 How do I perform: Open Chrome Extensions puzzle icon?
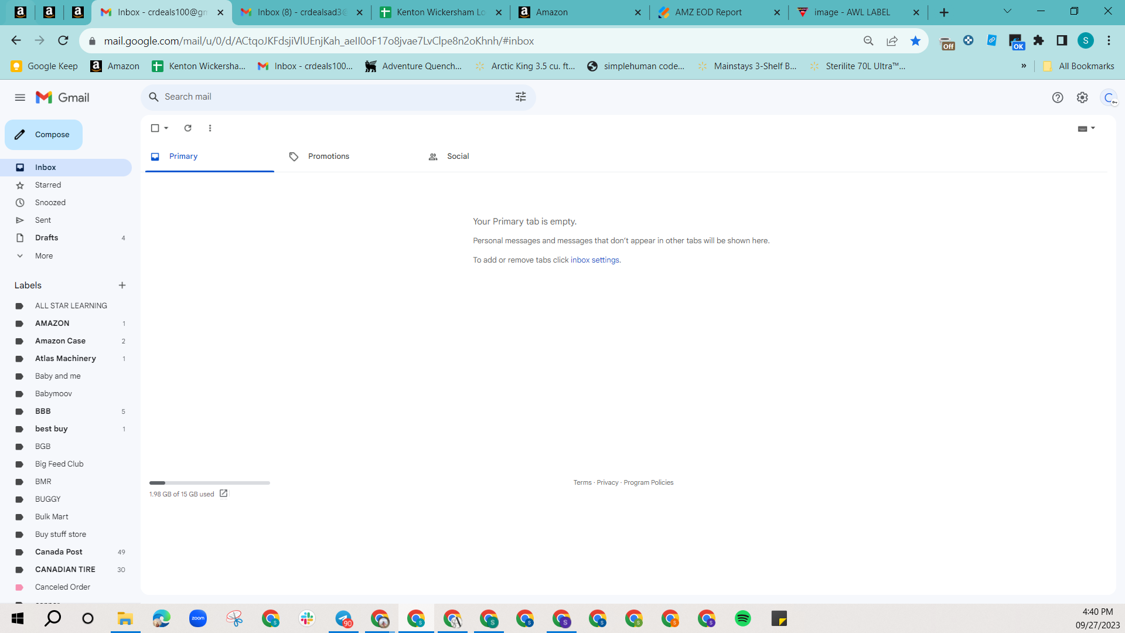[x=1039, y=40]
